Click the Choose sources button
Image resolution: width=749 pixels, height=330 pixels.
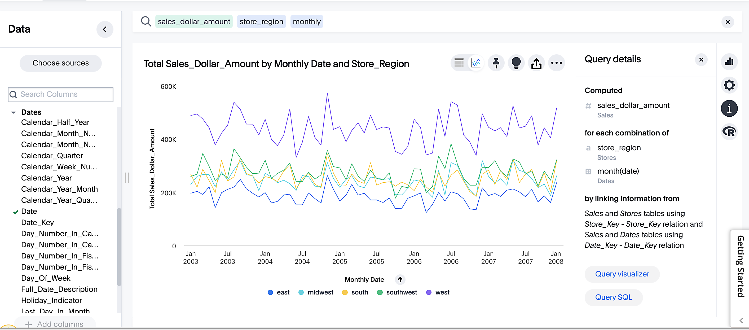tap(60, 63)
